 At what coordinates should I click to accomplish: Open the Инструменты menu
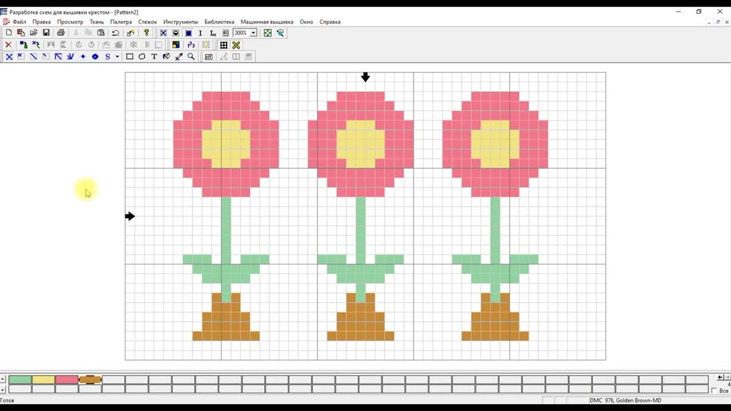(x=181, y=22)
